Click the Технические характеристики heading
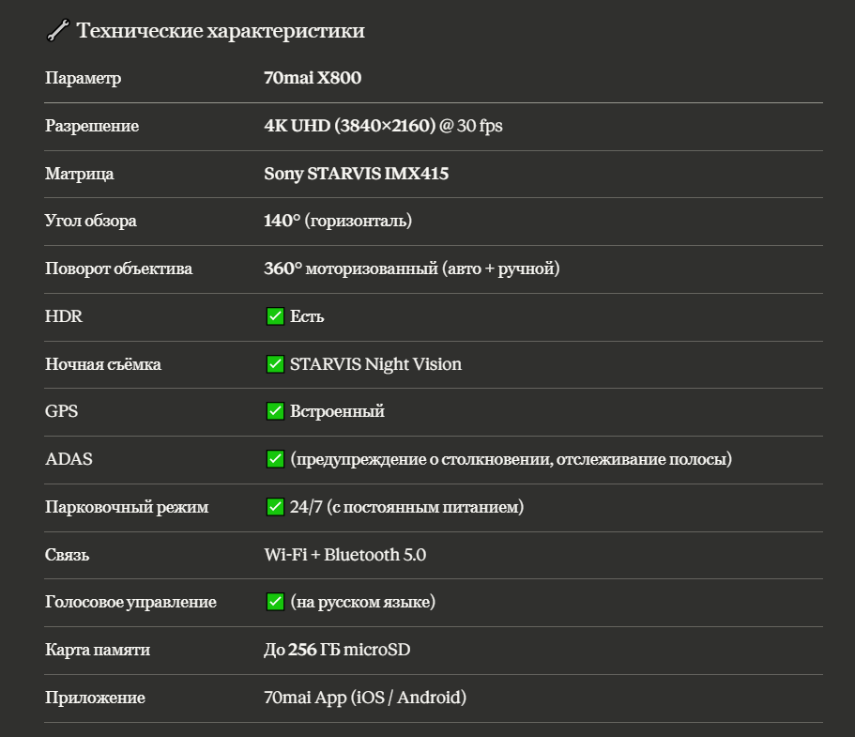Screen dimensions: 855x737 click(x=221, y=31)
